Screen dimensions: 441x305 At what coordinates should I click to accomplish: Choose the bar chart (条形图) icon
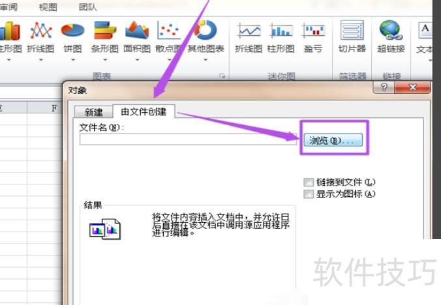[x=104, y=31]
